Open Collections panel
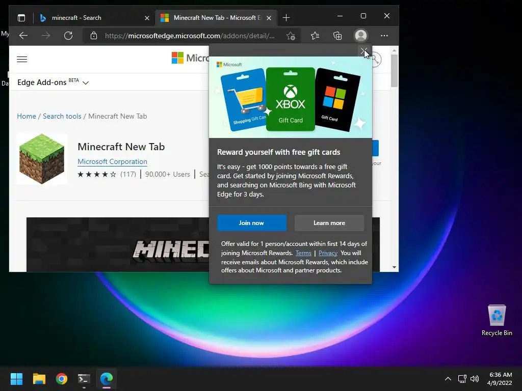Viewport: 522px width, 391px height. coord(337,36)
